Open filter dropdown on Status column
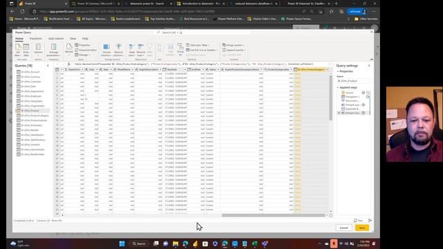Viewport: 443px width, 249px height. coord(218,69)
